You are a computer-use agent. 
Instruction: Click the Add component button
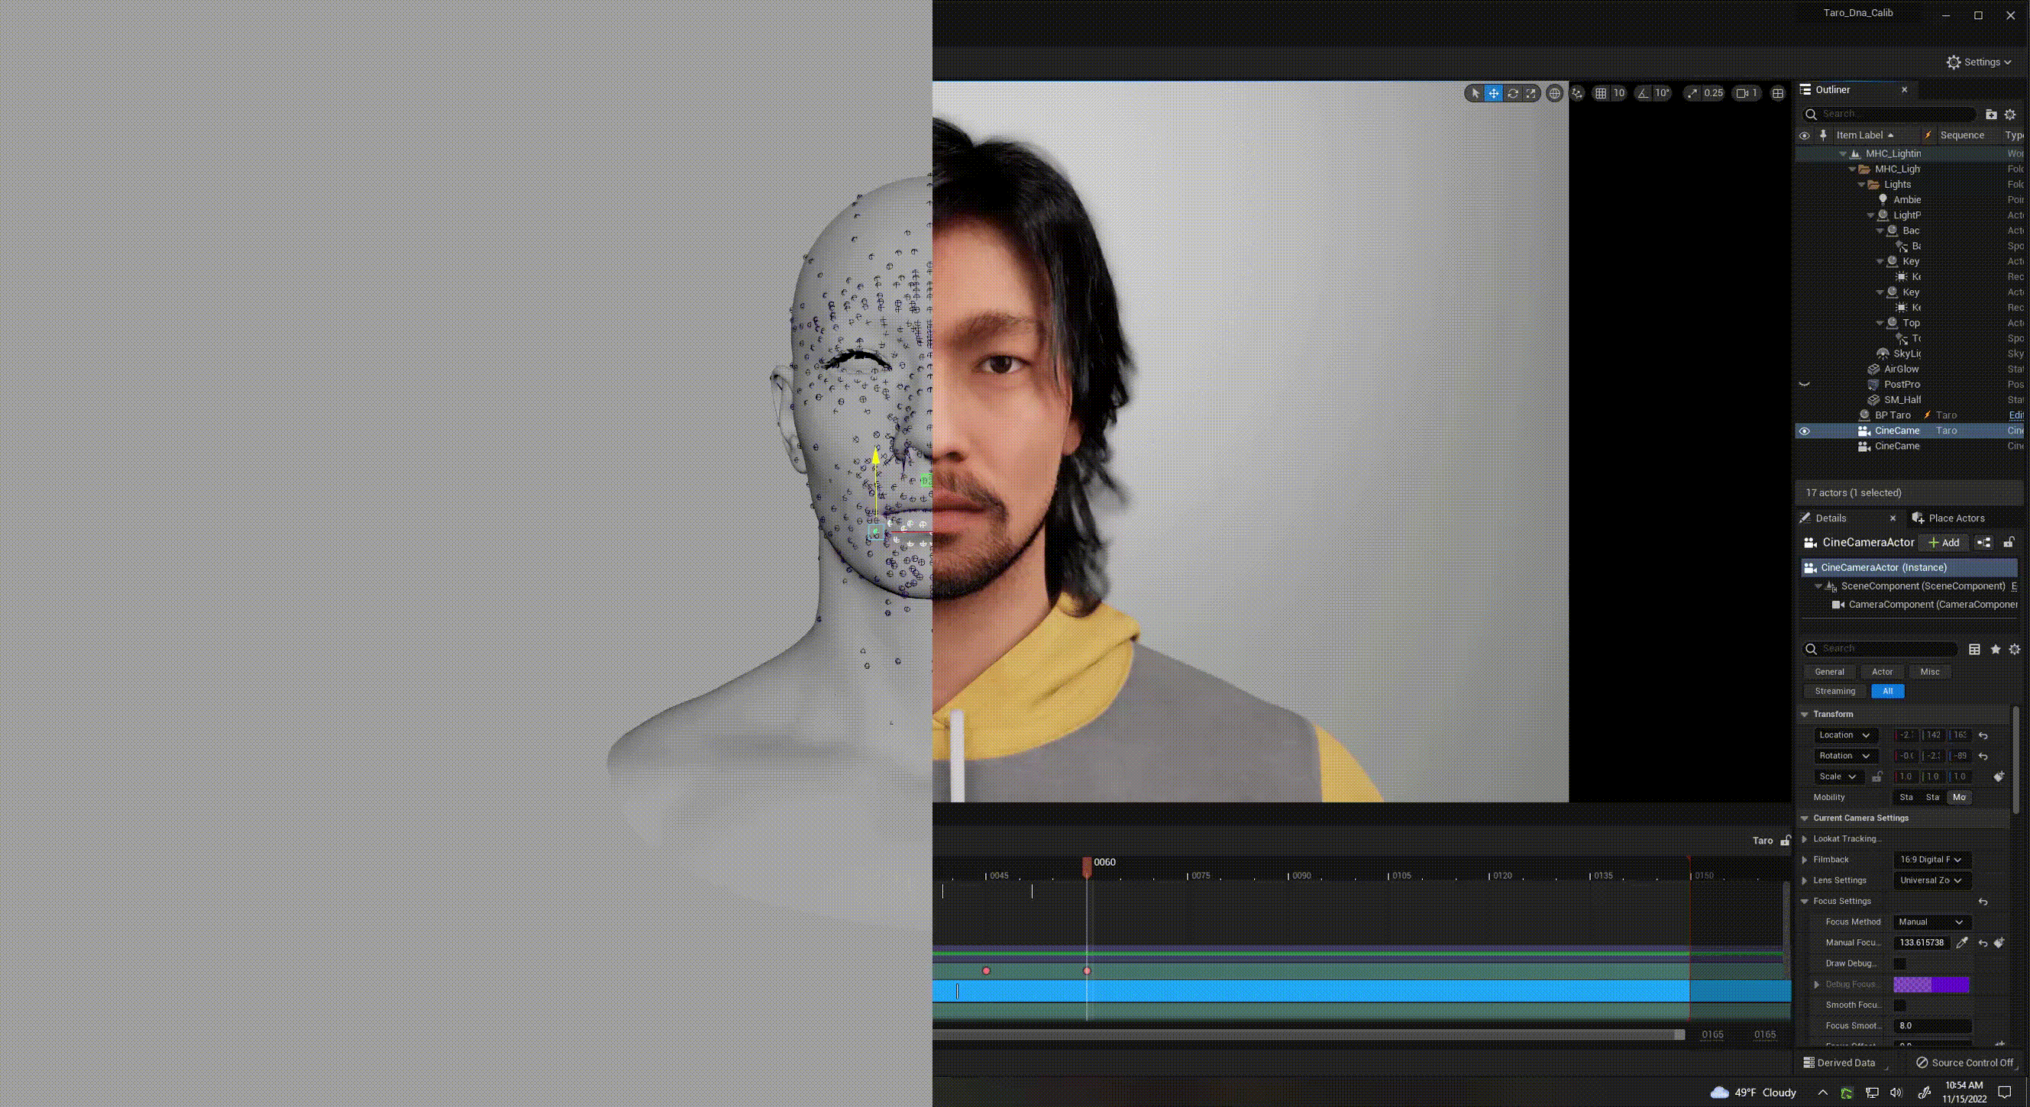point(1943,543)
